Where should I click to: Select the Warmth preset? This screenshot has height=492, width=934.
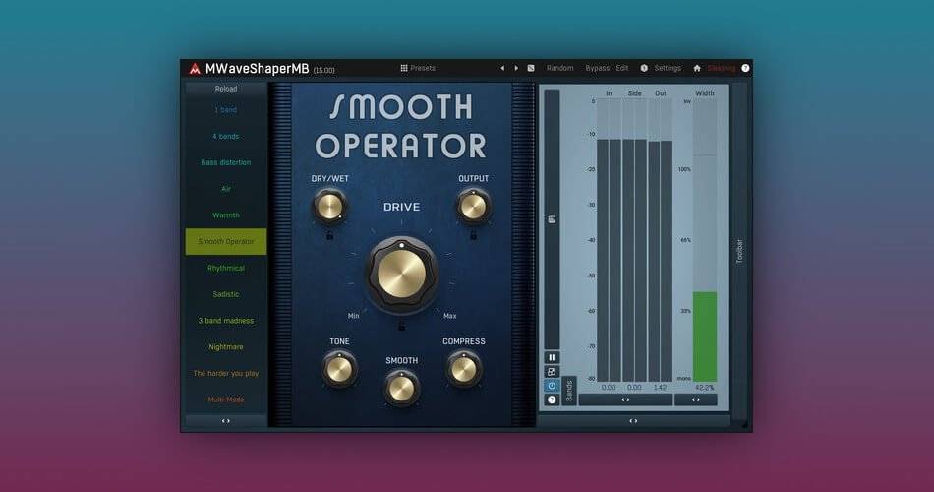point(226,215)
